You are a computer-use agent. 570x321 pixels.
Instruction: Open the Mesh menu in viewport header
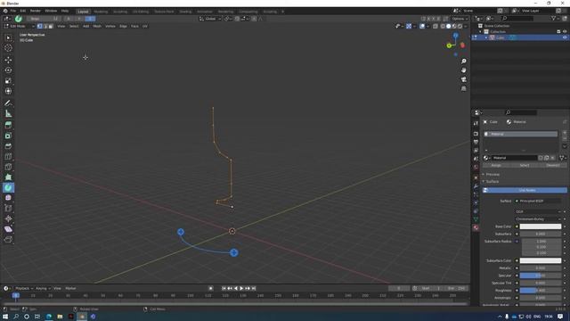click(97, 26)
